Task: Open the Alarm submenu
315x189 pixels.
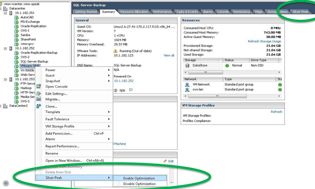Action: click(x=74, y=139)
